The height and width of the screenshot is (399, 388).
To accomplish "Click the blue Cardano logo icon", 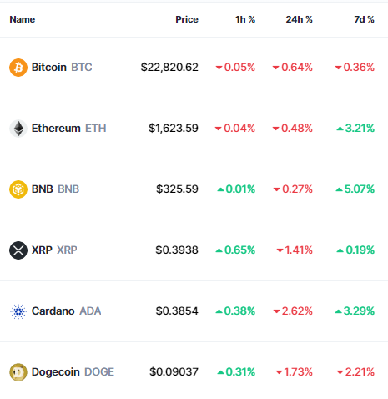I will pos(18,311).
